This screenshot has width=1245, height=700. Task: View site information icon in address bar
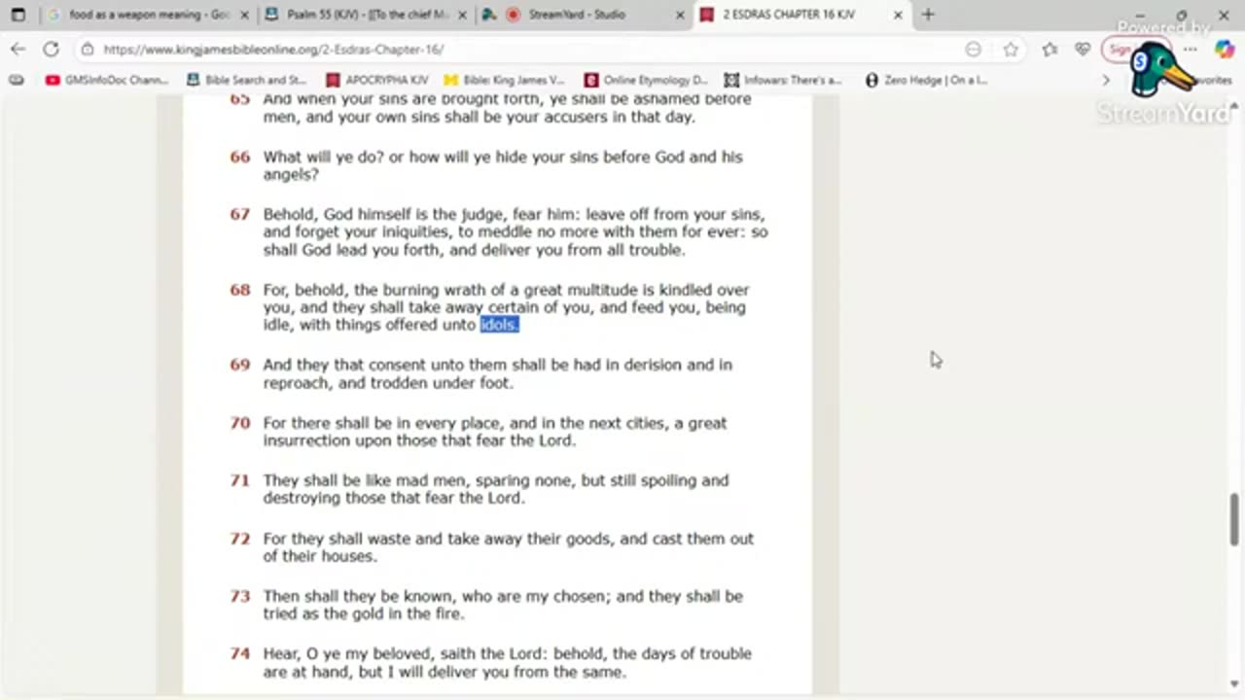coord(88,49)
